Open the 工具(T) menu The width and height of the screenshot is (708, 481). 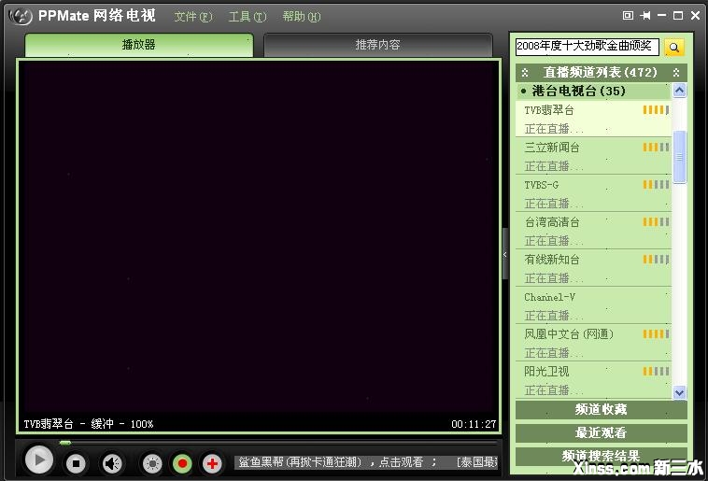[248, 17]
